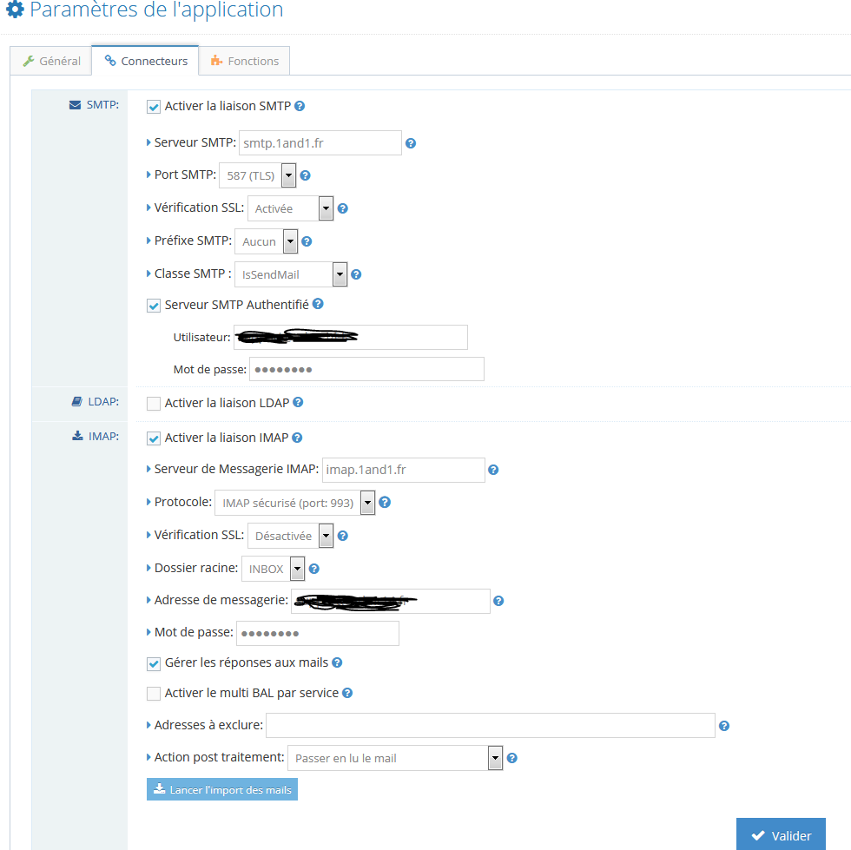
Task: Click help icon next to Classe SMTP
Action: click(x=356, y=274)
